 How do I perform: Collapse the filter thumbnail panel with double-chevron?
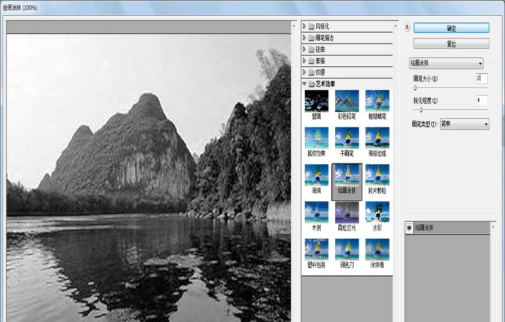click(407, 27)
